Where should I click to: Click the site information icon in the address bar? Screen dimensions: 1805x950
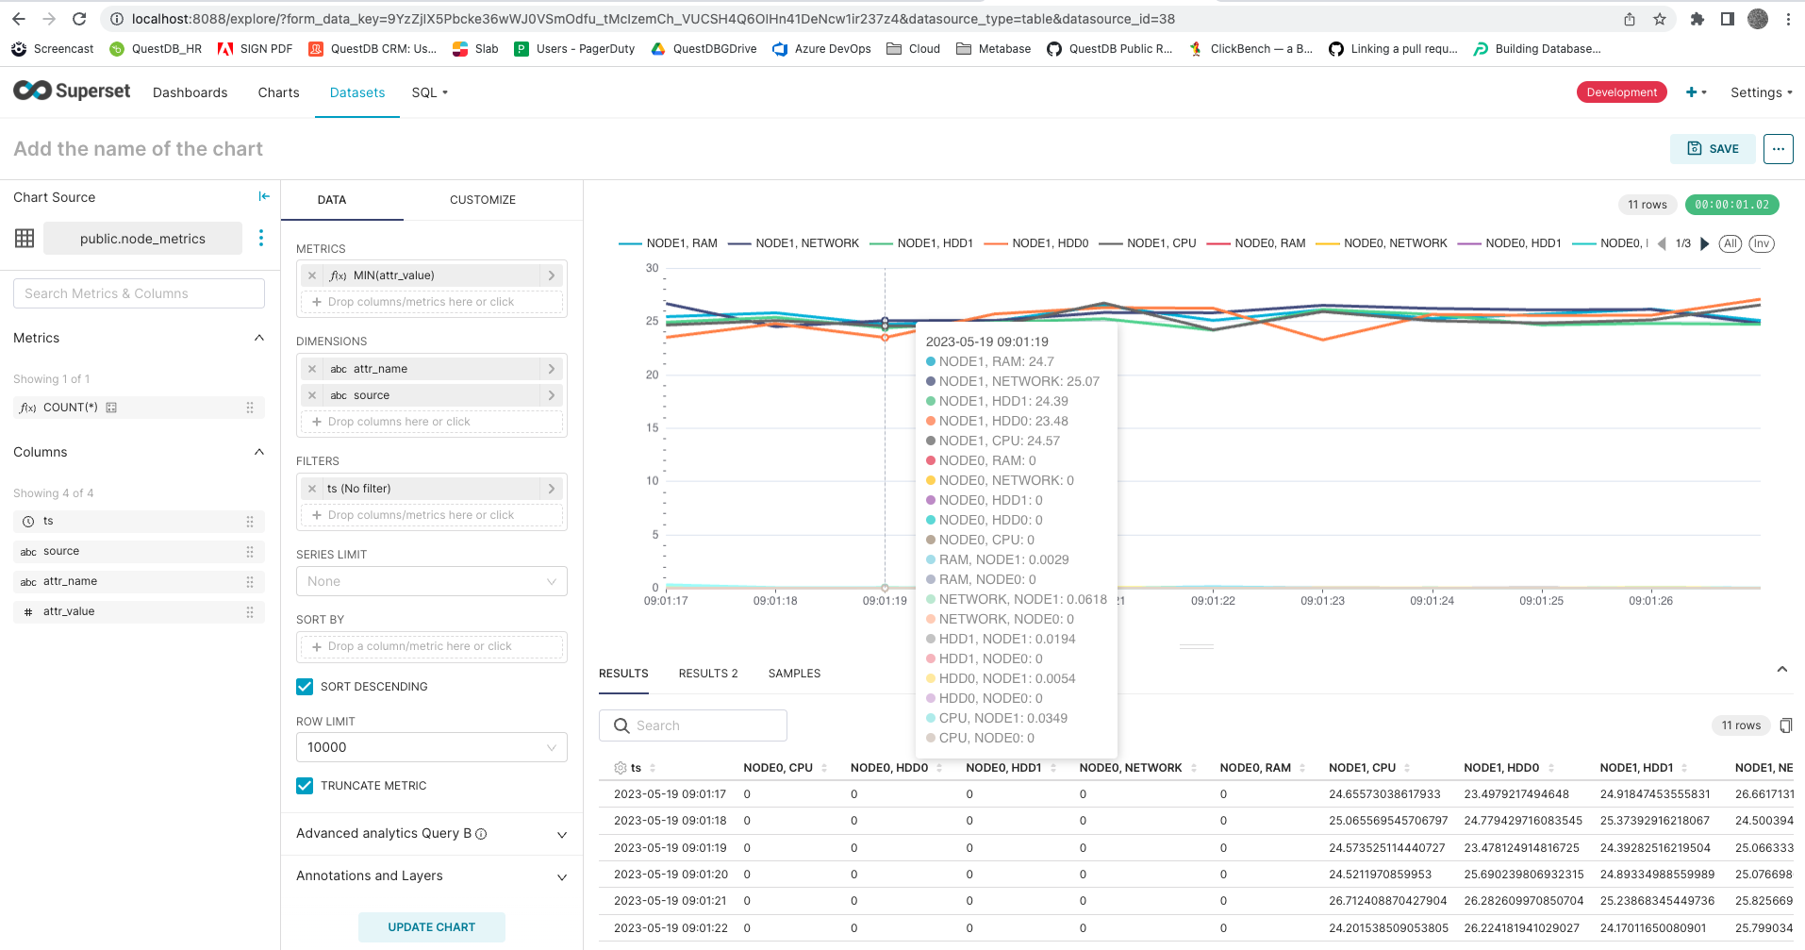pos(116,19)
